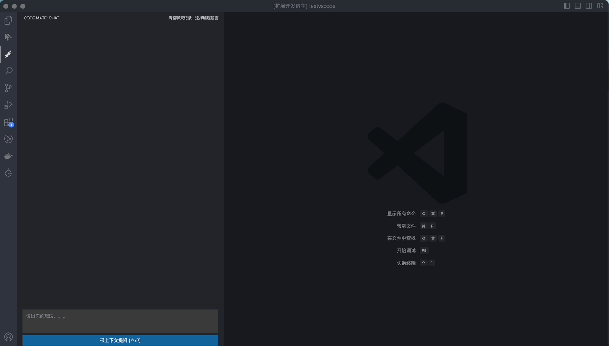609x346 pixels.
Task: Select the Code Mate pencil icon
Action: tap(8, 54)
